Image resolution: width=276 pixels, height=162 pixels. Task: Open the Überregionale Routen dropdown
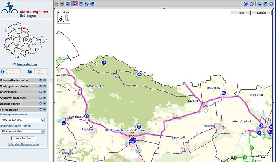(22, 120)
